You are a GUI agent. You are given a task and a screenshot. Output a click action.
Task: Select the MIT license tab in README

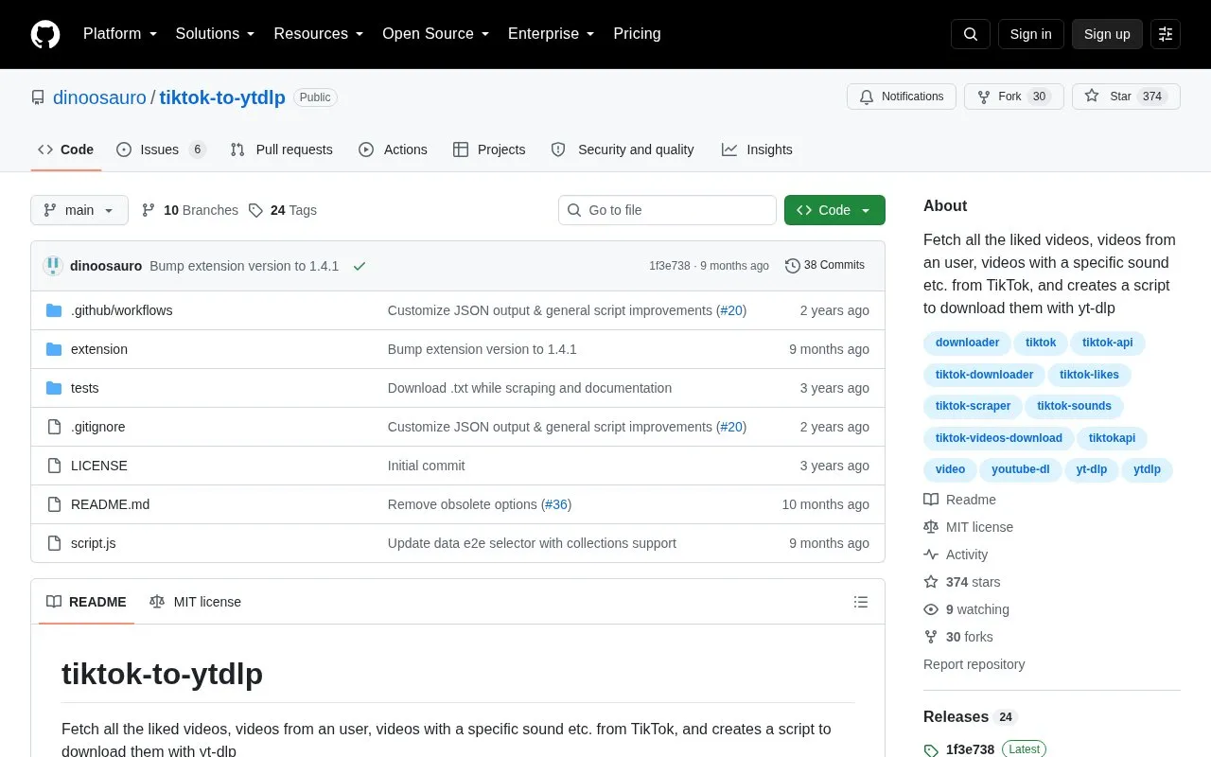pyautogui.click(x=195, y=602)
